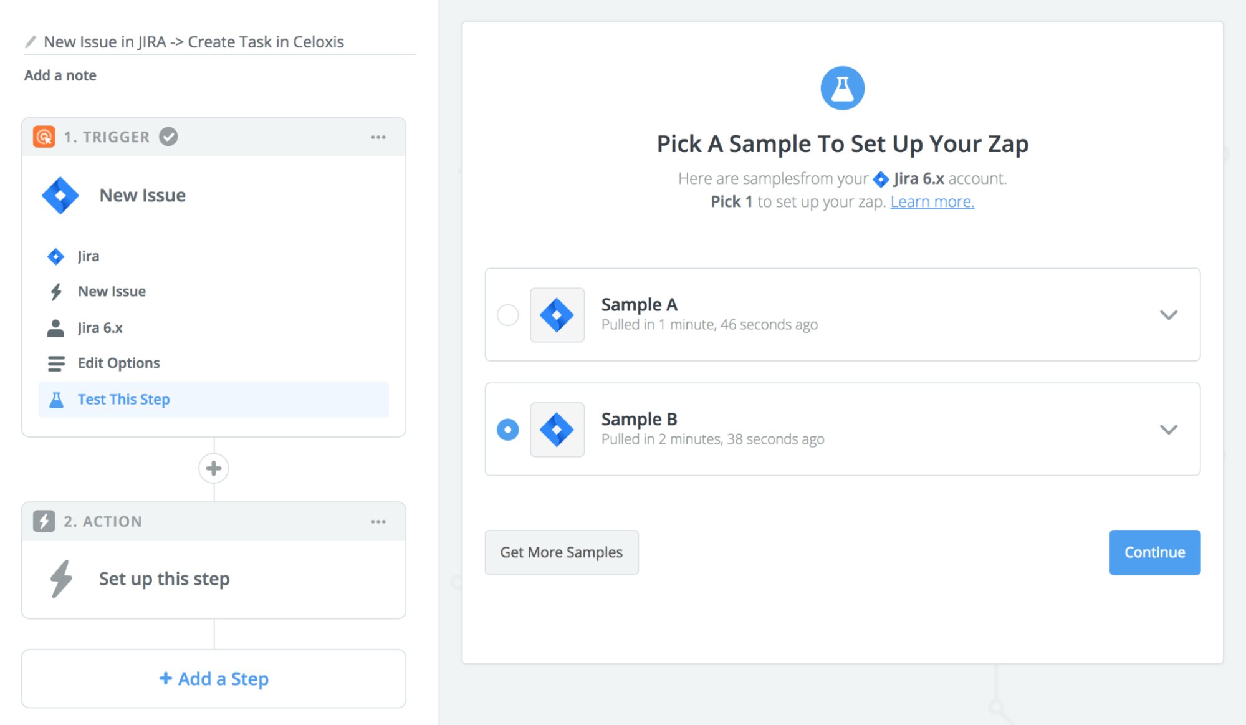This screenshot has width=1246, height=725.
Task: Open Edit Options via its list icon
Action: (x=55, y=362)
